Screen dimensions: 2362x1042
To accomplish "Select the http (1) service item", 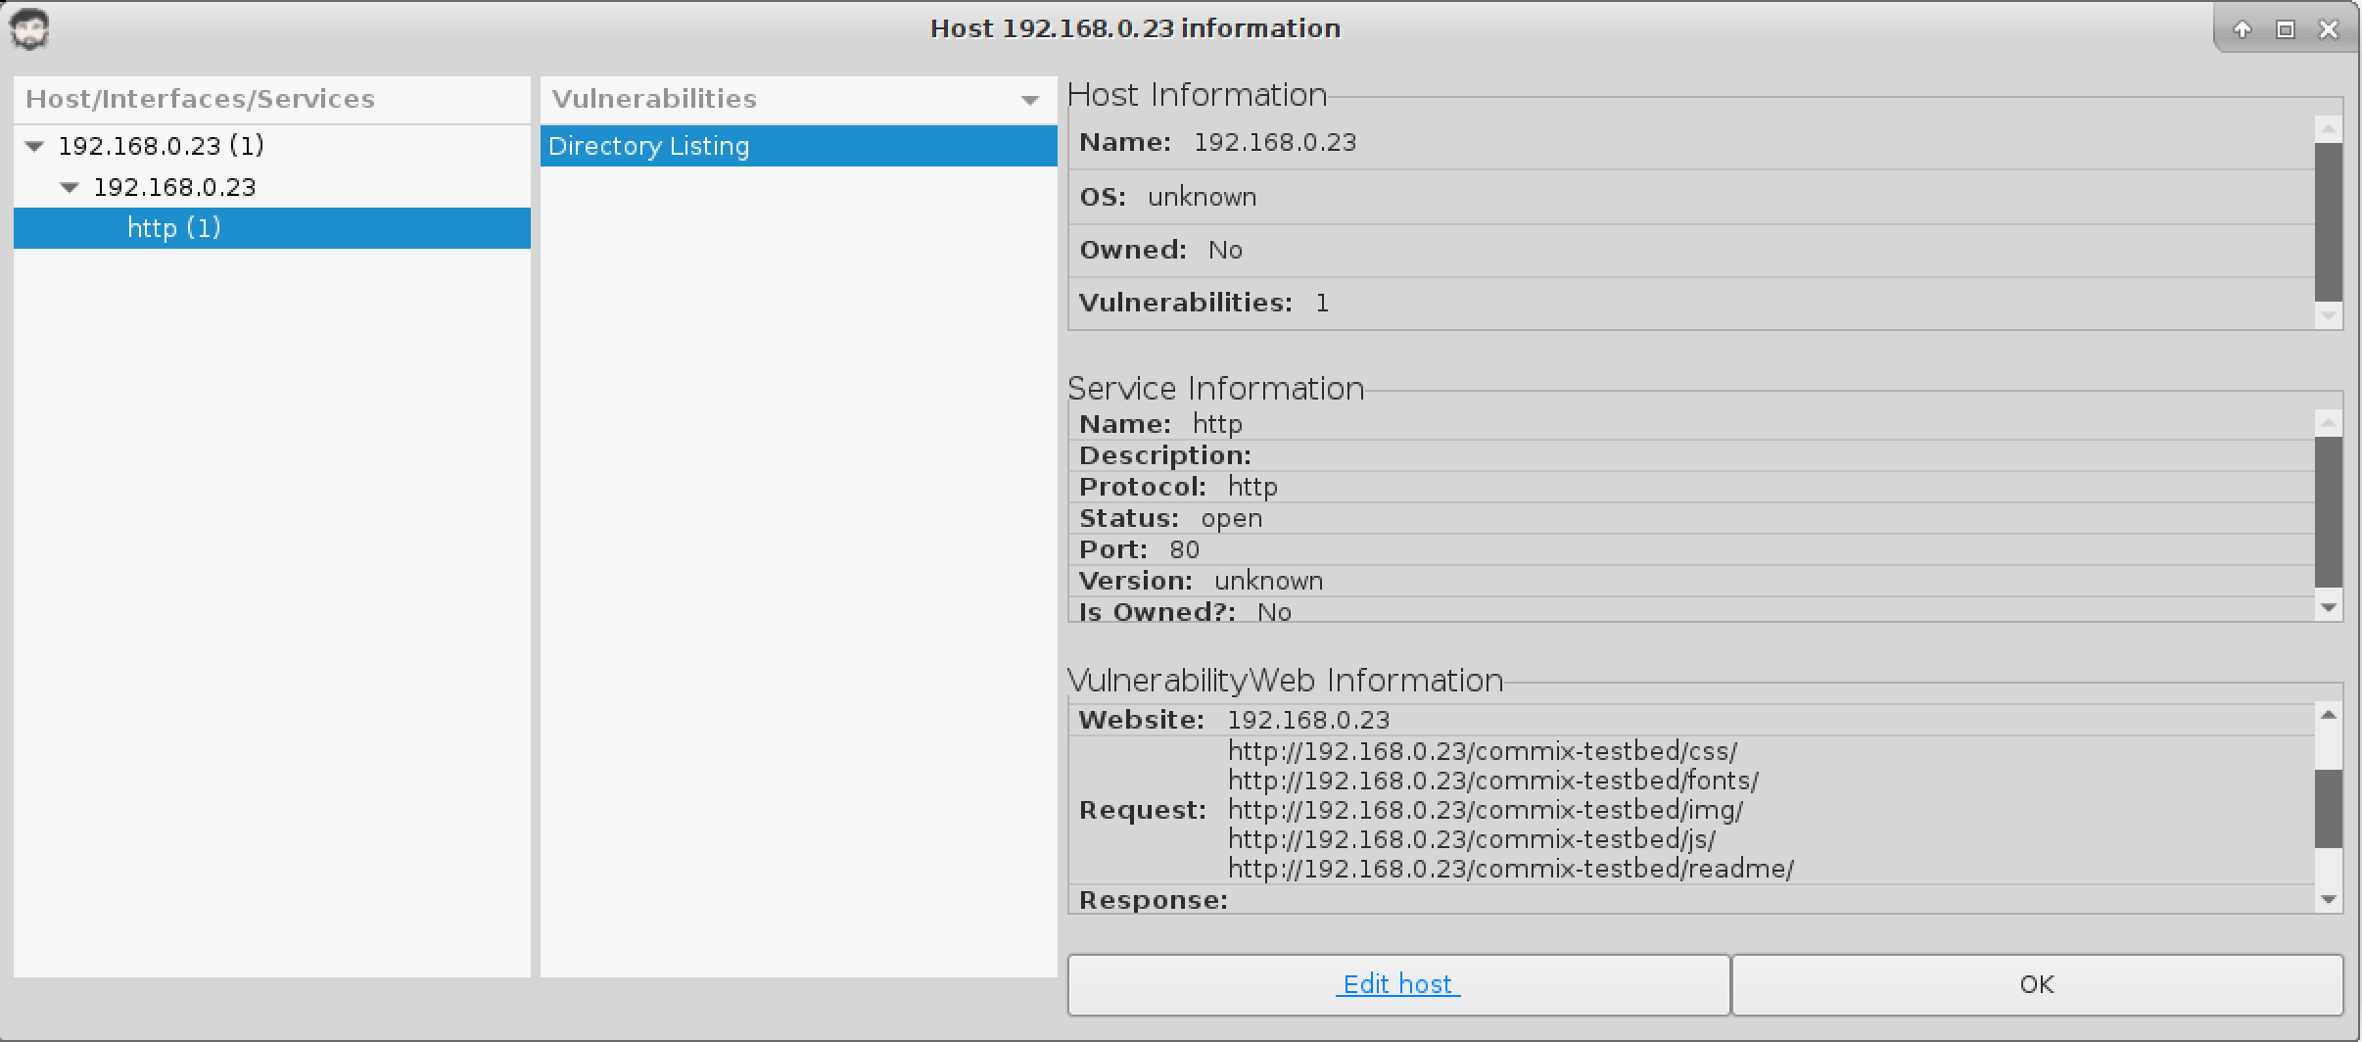I will tap(173, 228).
